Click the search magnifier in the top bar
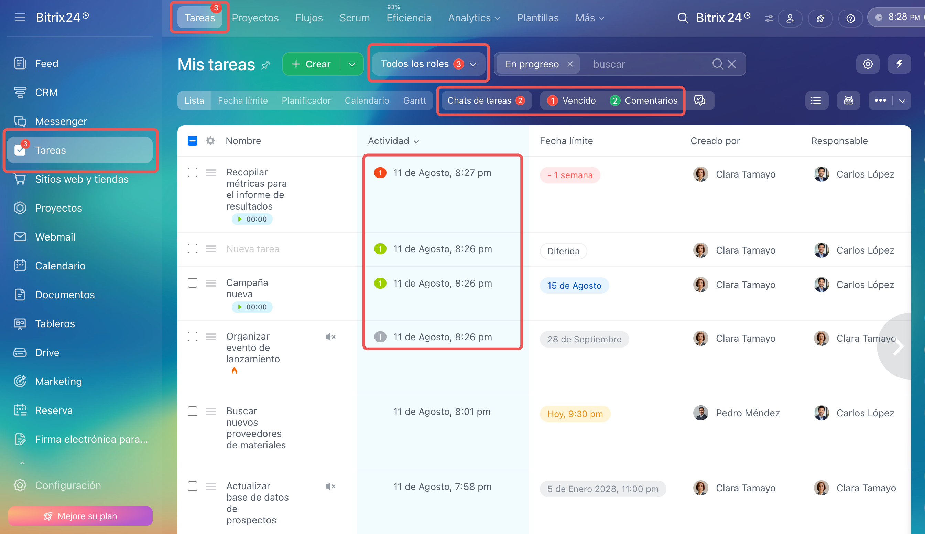Image resolution: width=925 pixels, height=534 pixels. [682, 18]
